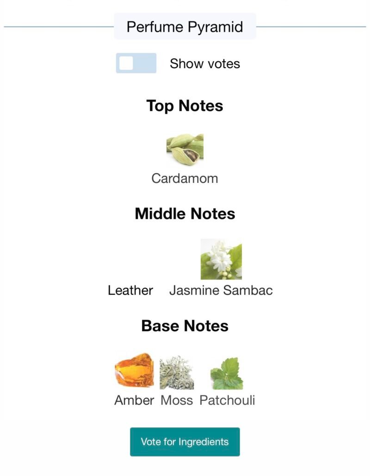Click the Show votes label text

205,63
